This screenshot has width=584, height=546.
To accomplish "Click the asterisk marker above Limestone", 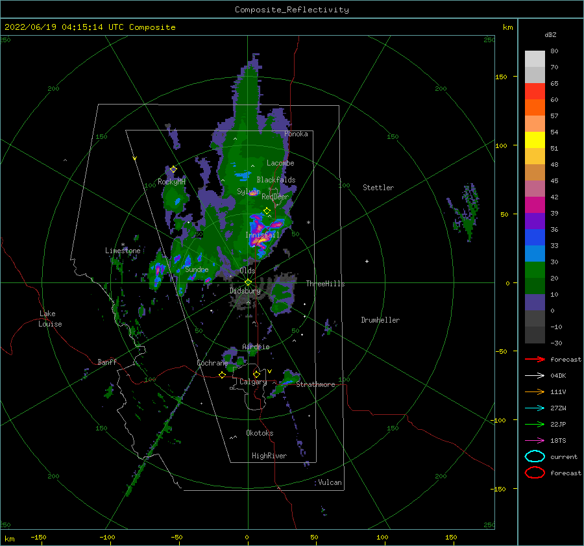I will point(123,245).
